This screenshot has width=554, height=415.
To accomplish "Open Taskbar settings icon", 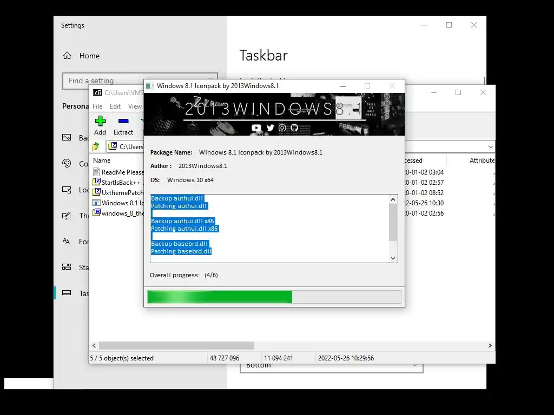I will 67,293.
